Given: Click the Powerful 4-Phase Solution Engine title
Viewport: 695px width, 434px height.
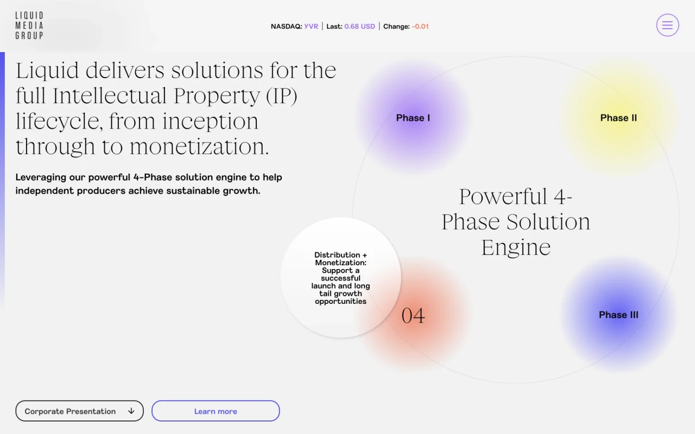Looking at the screenshot, I should (516, 221).
